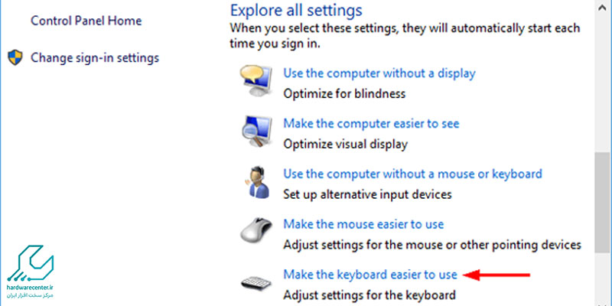This screenshot has width=612, height=306.
Task: Select Use the computer without a mouse or keyboard
Action: 412,174
